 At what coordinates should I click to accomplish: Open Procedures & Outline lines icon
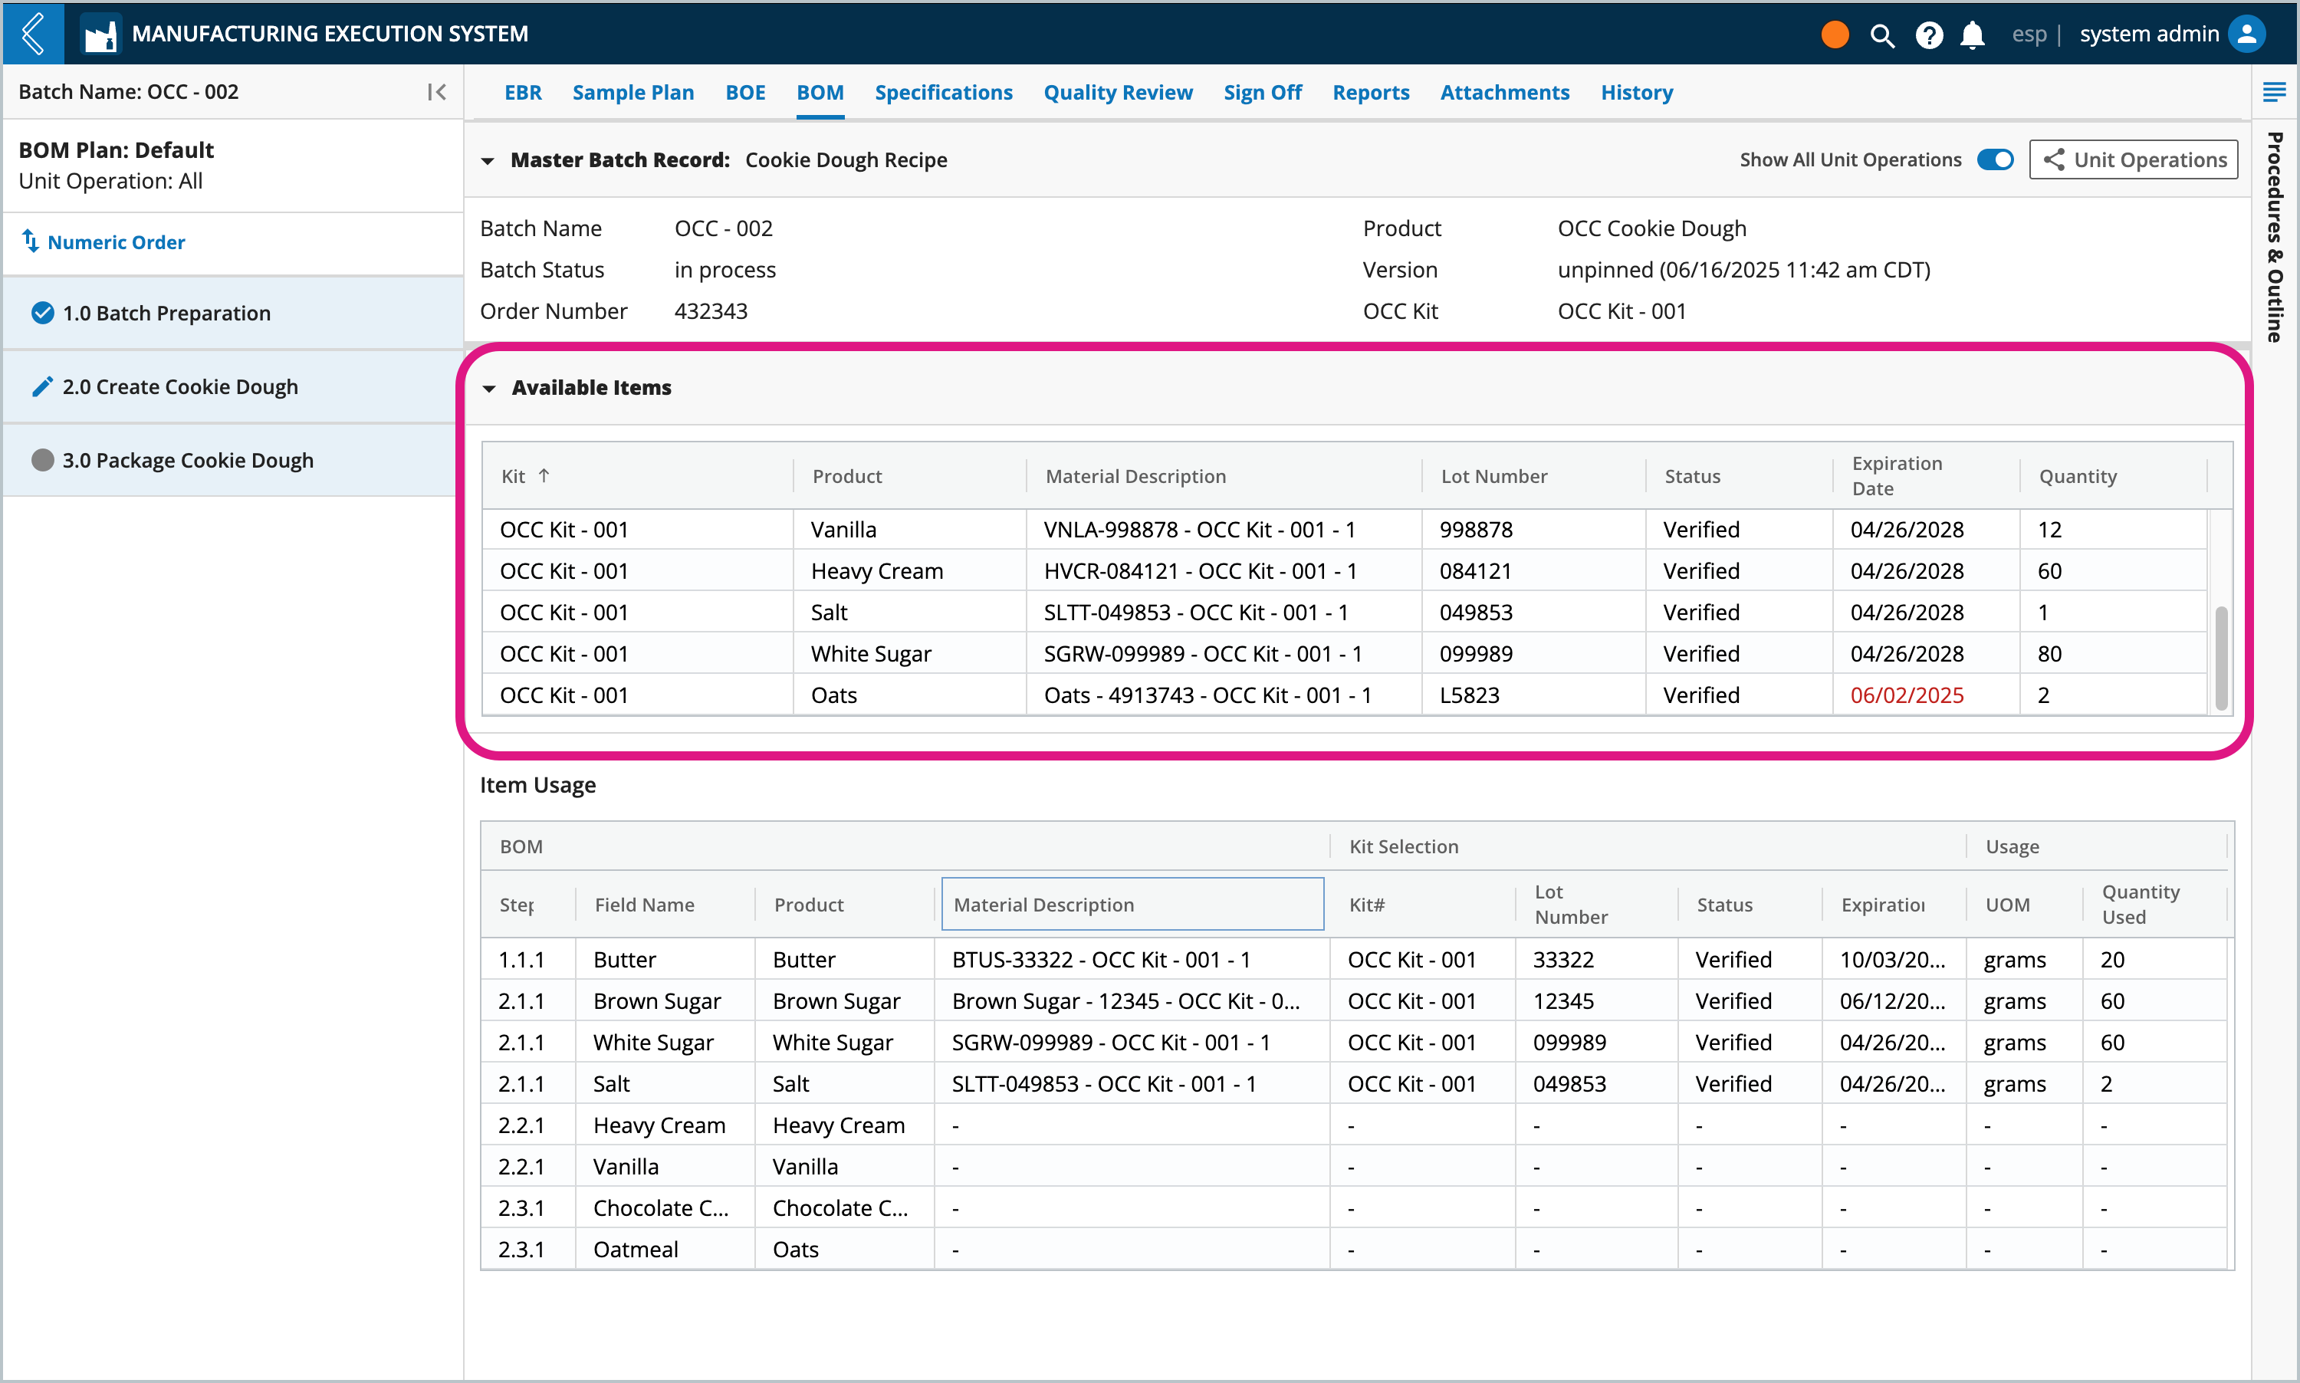(x=2274, y=91)
